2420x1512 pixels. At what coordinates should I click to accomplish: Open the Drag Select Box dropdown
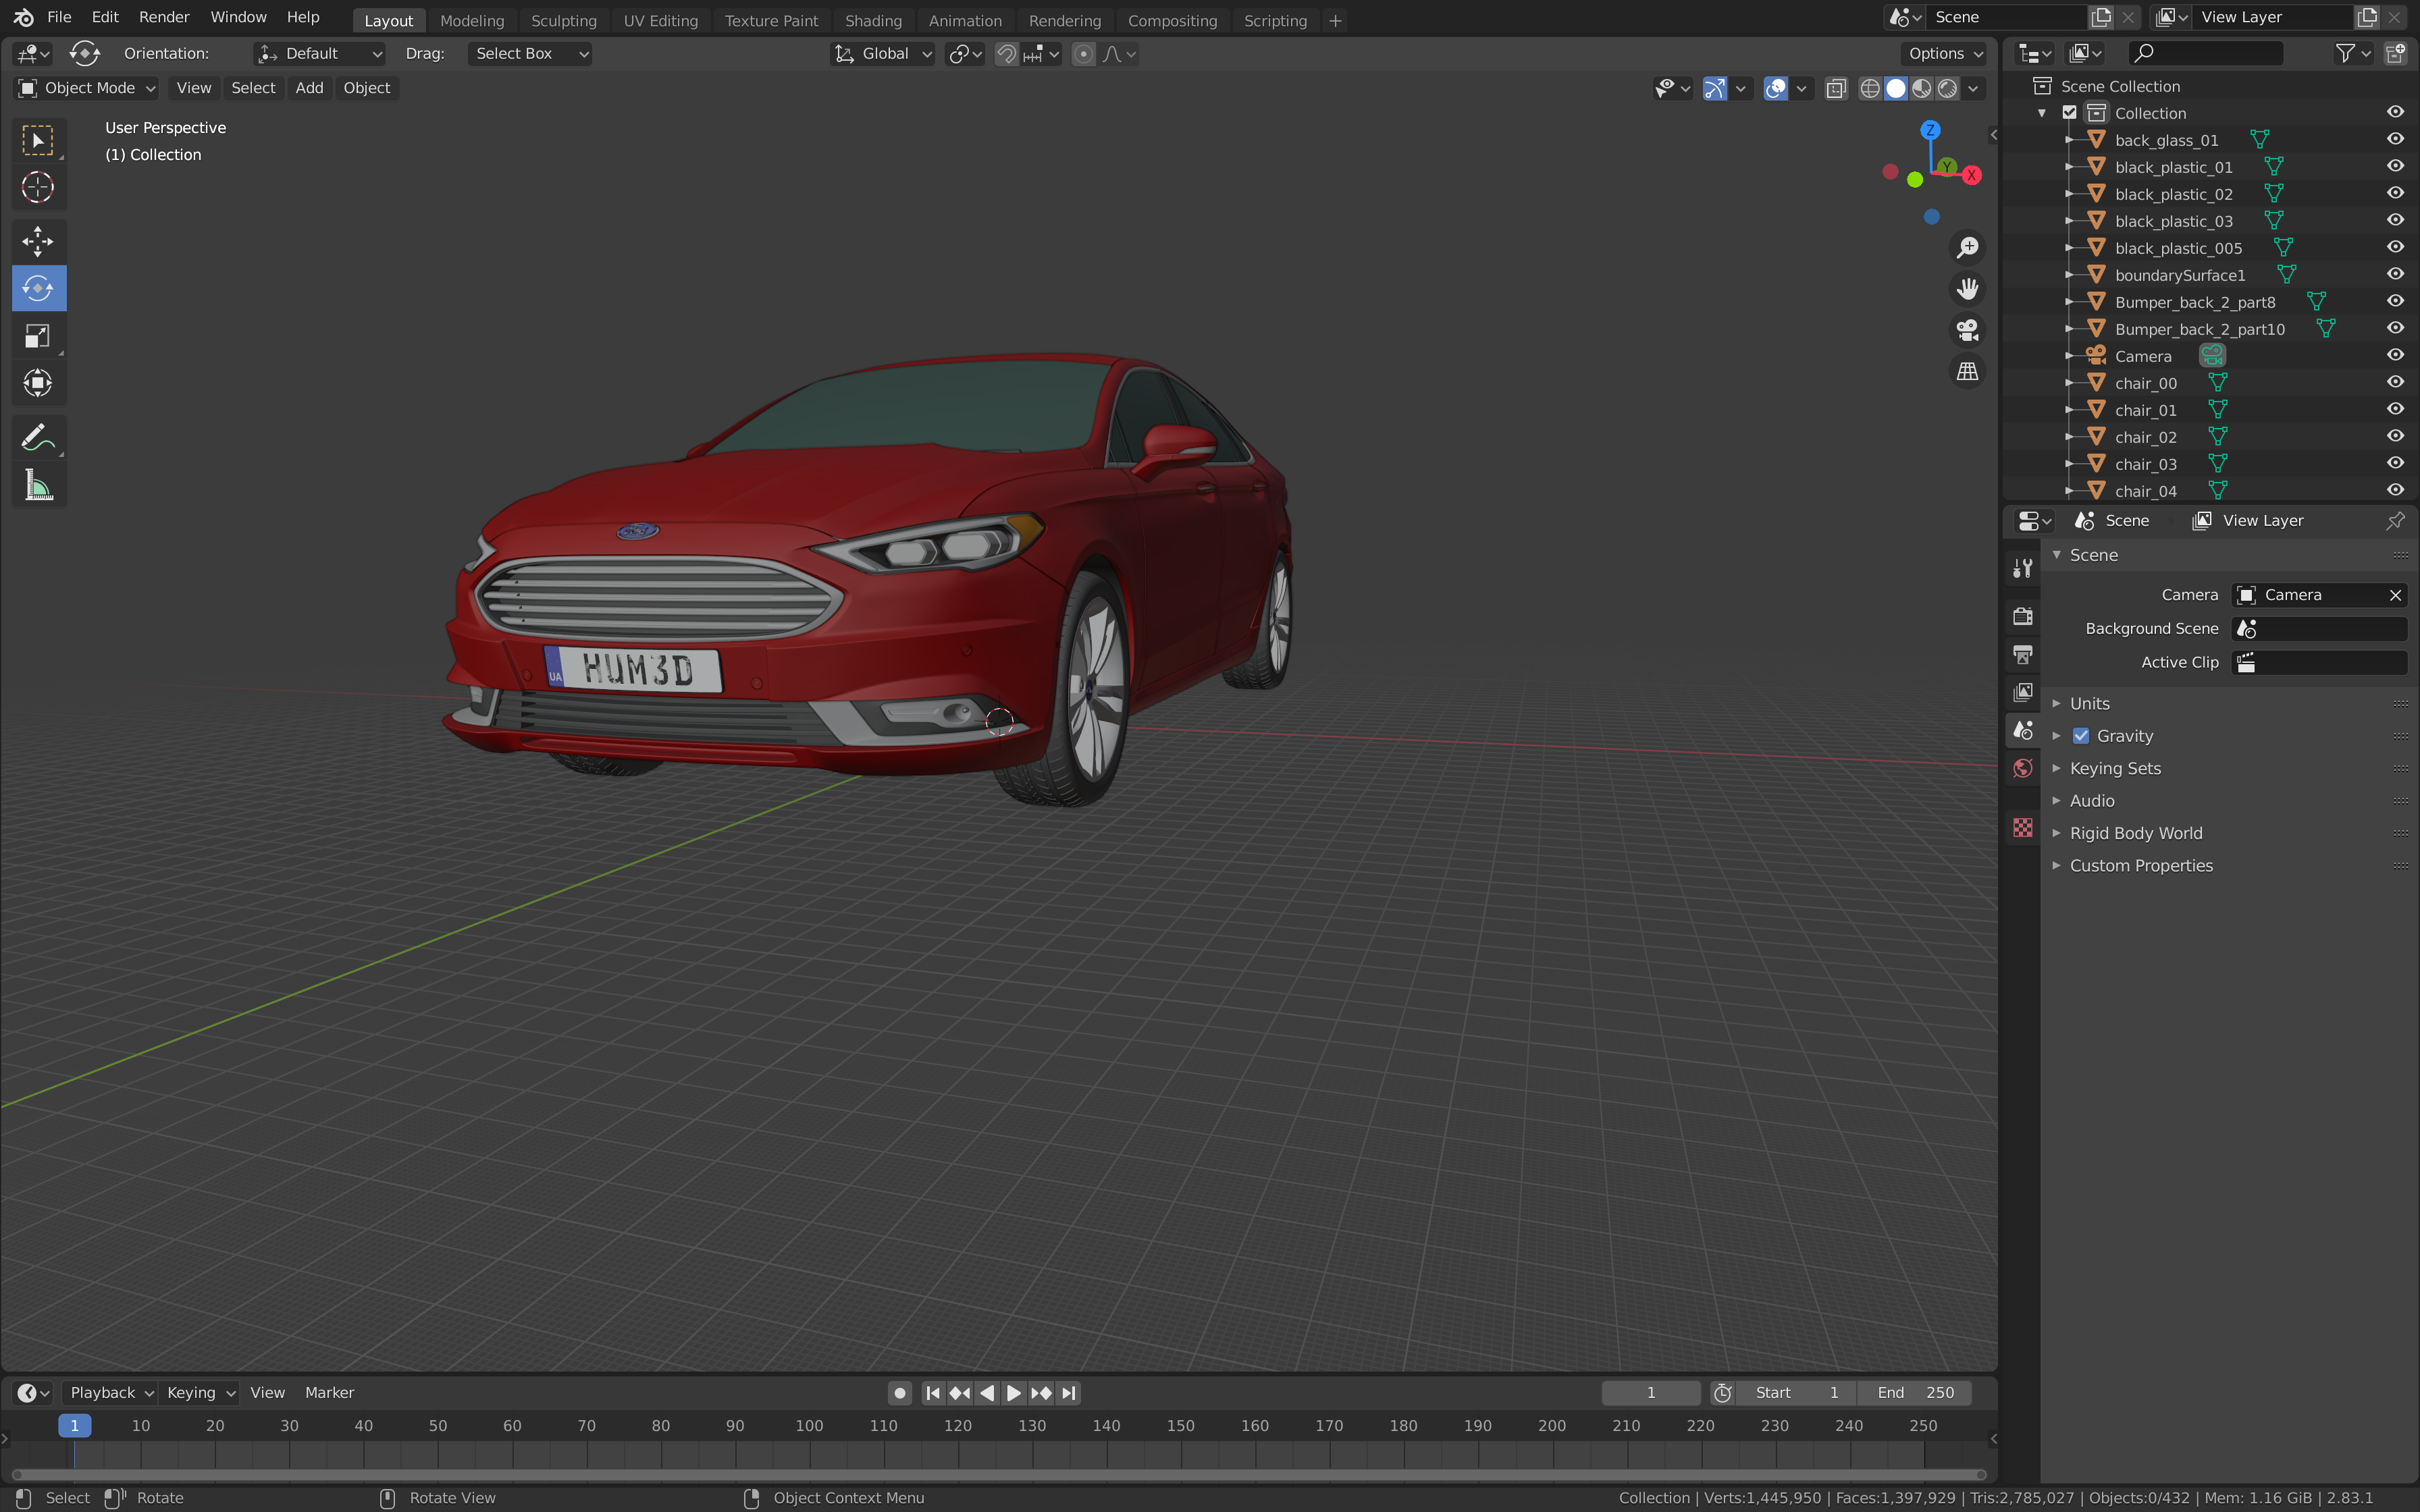pyautogui.click(x=529, y=54)
